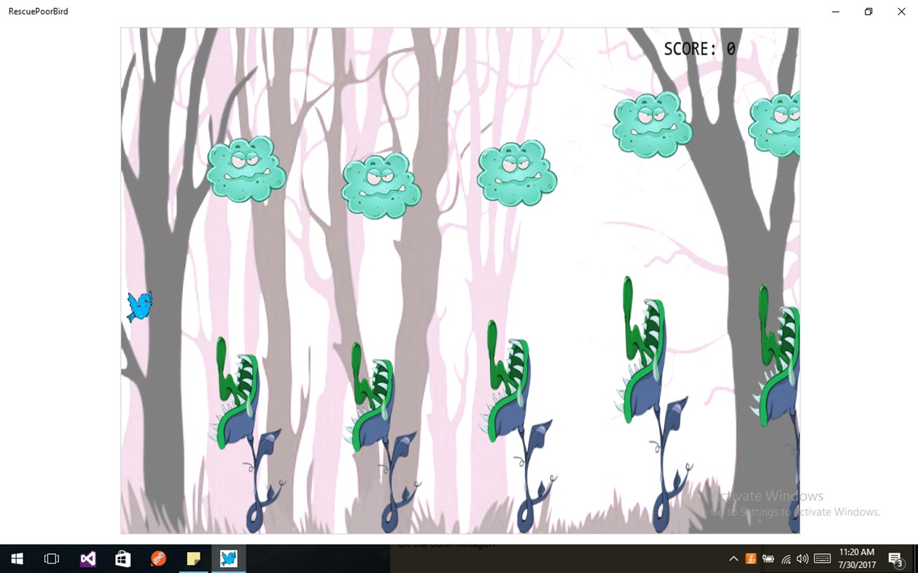
Task: Open the RescuePoorBird game icon on the taskbar
Action: (228, 558)
